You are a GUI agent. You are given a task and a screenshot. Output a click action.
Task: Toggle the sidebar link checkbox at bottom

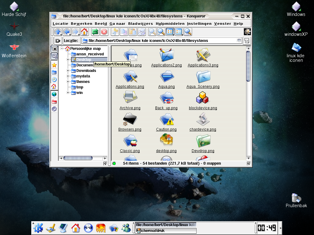(x=105, y=163)
